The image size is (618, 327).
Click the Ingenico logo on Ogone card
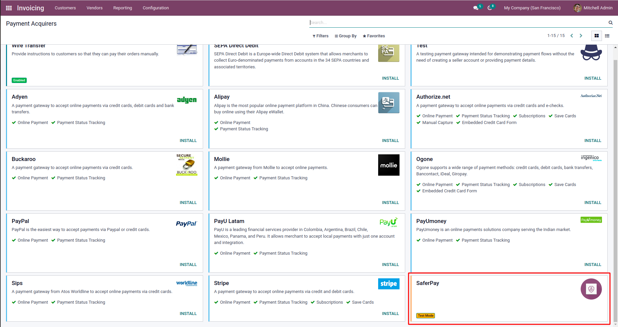tap(591, 158)
